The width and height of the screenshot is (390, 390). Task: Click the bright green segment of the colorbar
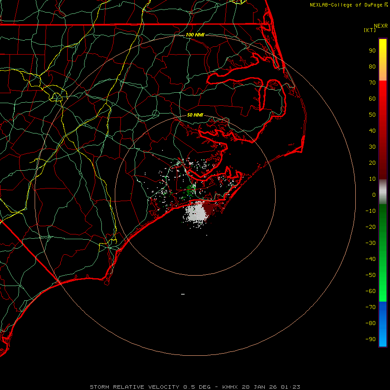pyautogui.click(x=383, y=253)
